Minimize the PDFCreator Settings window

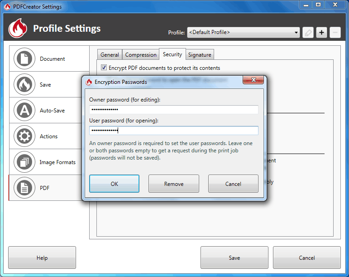306,5
